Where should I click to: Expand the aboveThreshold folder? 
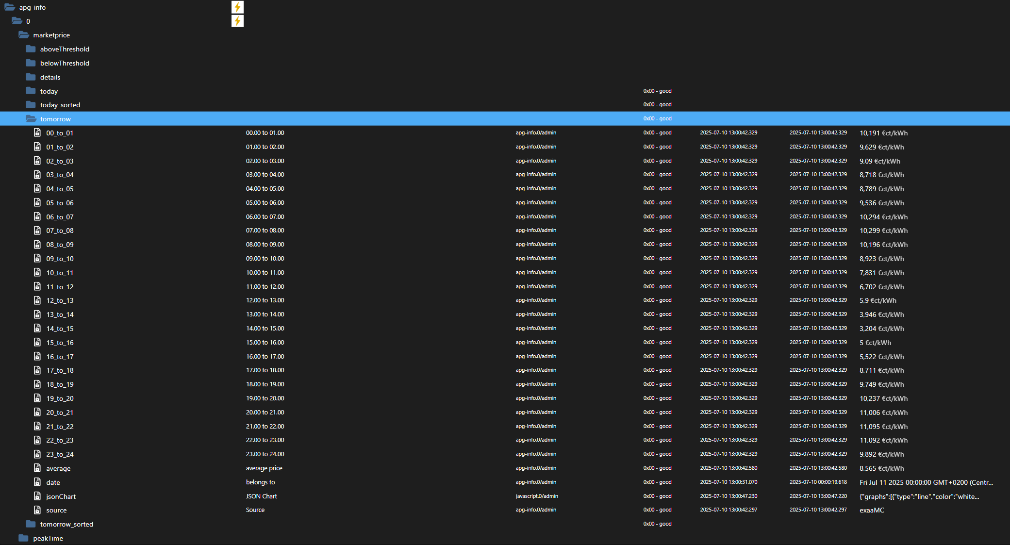(31, 49)
